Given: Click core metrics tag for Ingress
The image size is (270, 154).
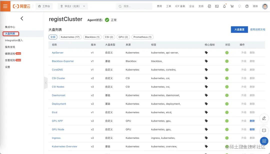Looking at the screenshot, I should tap(206, 138).
